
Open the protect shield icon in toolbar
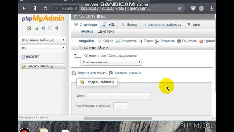coord(193,8)
